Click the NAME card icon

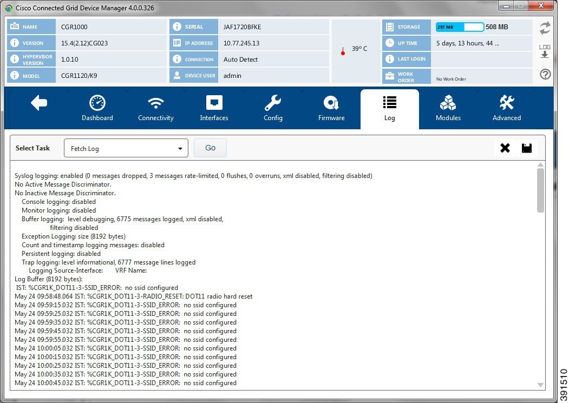(15, 27)
